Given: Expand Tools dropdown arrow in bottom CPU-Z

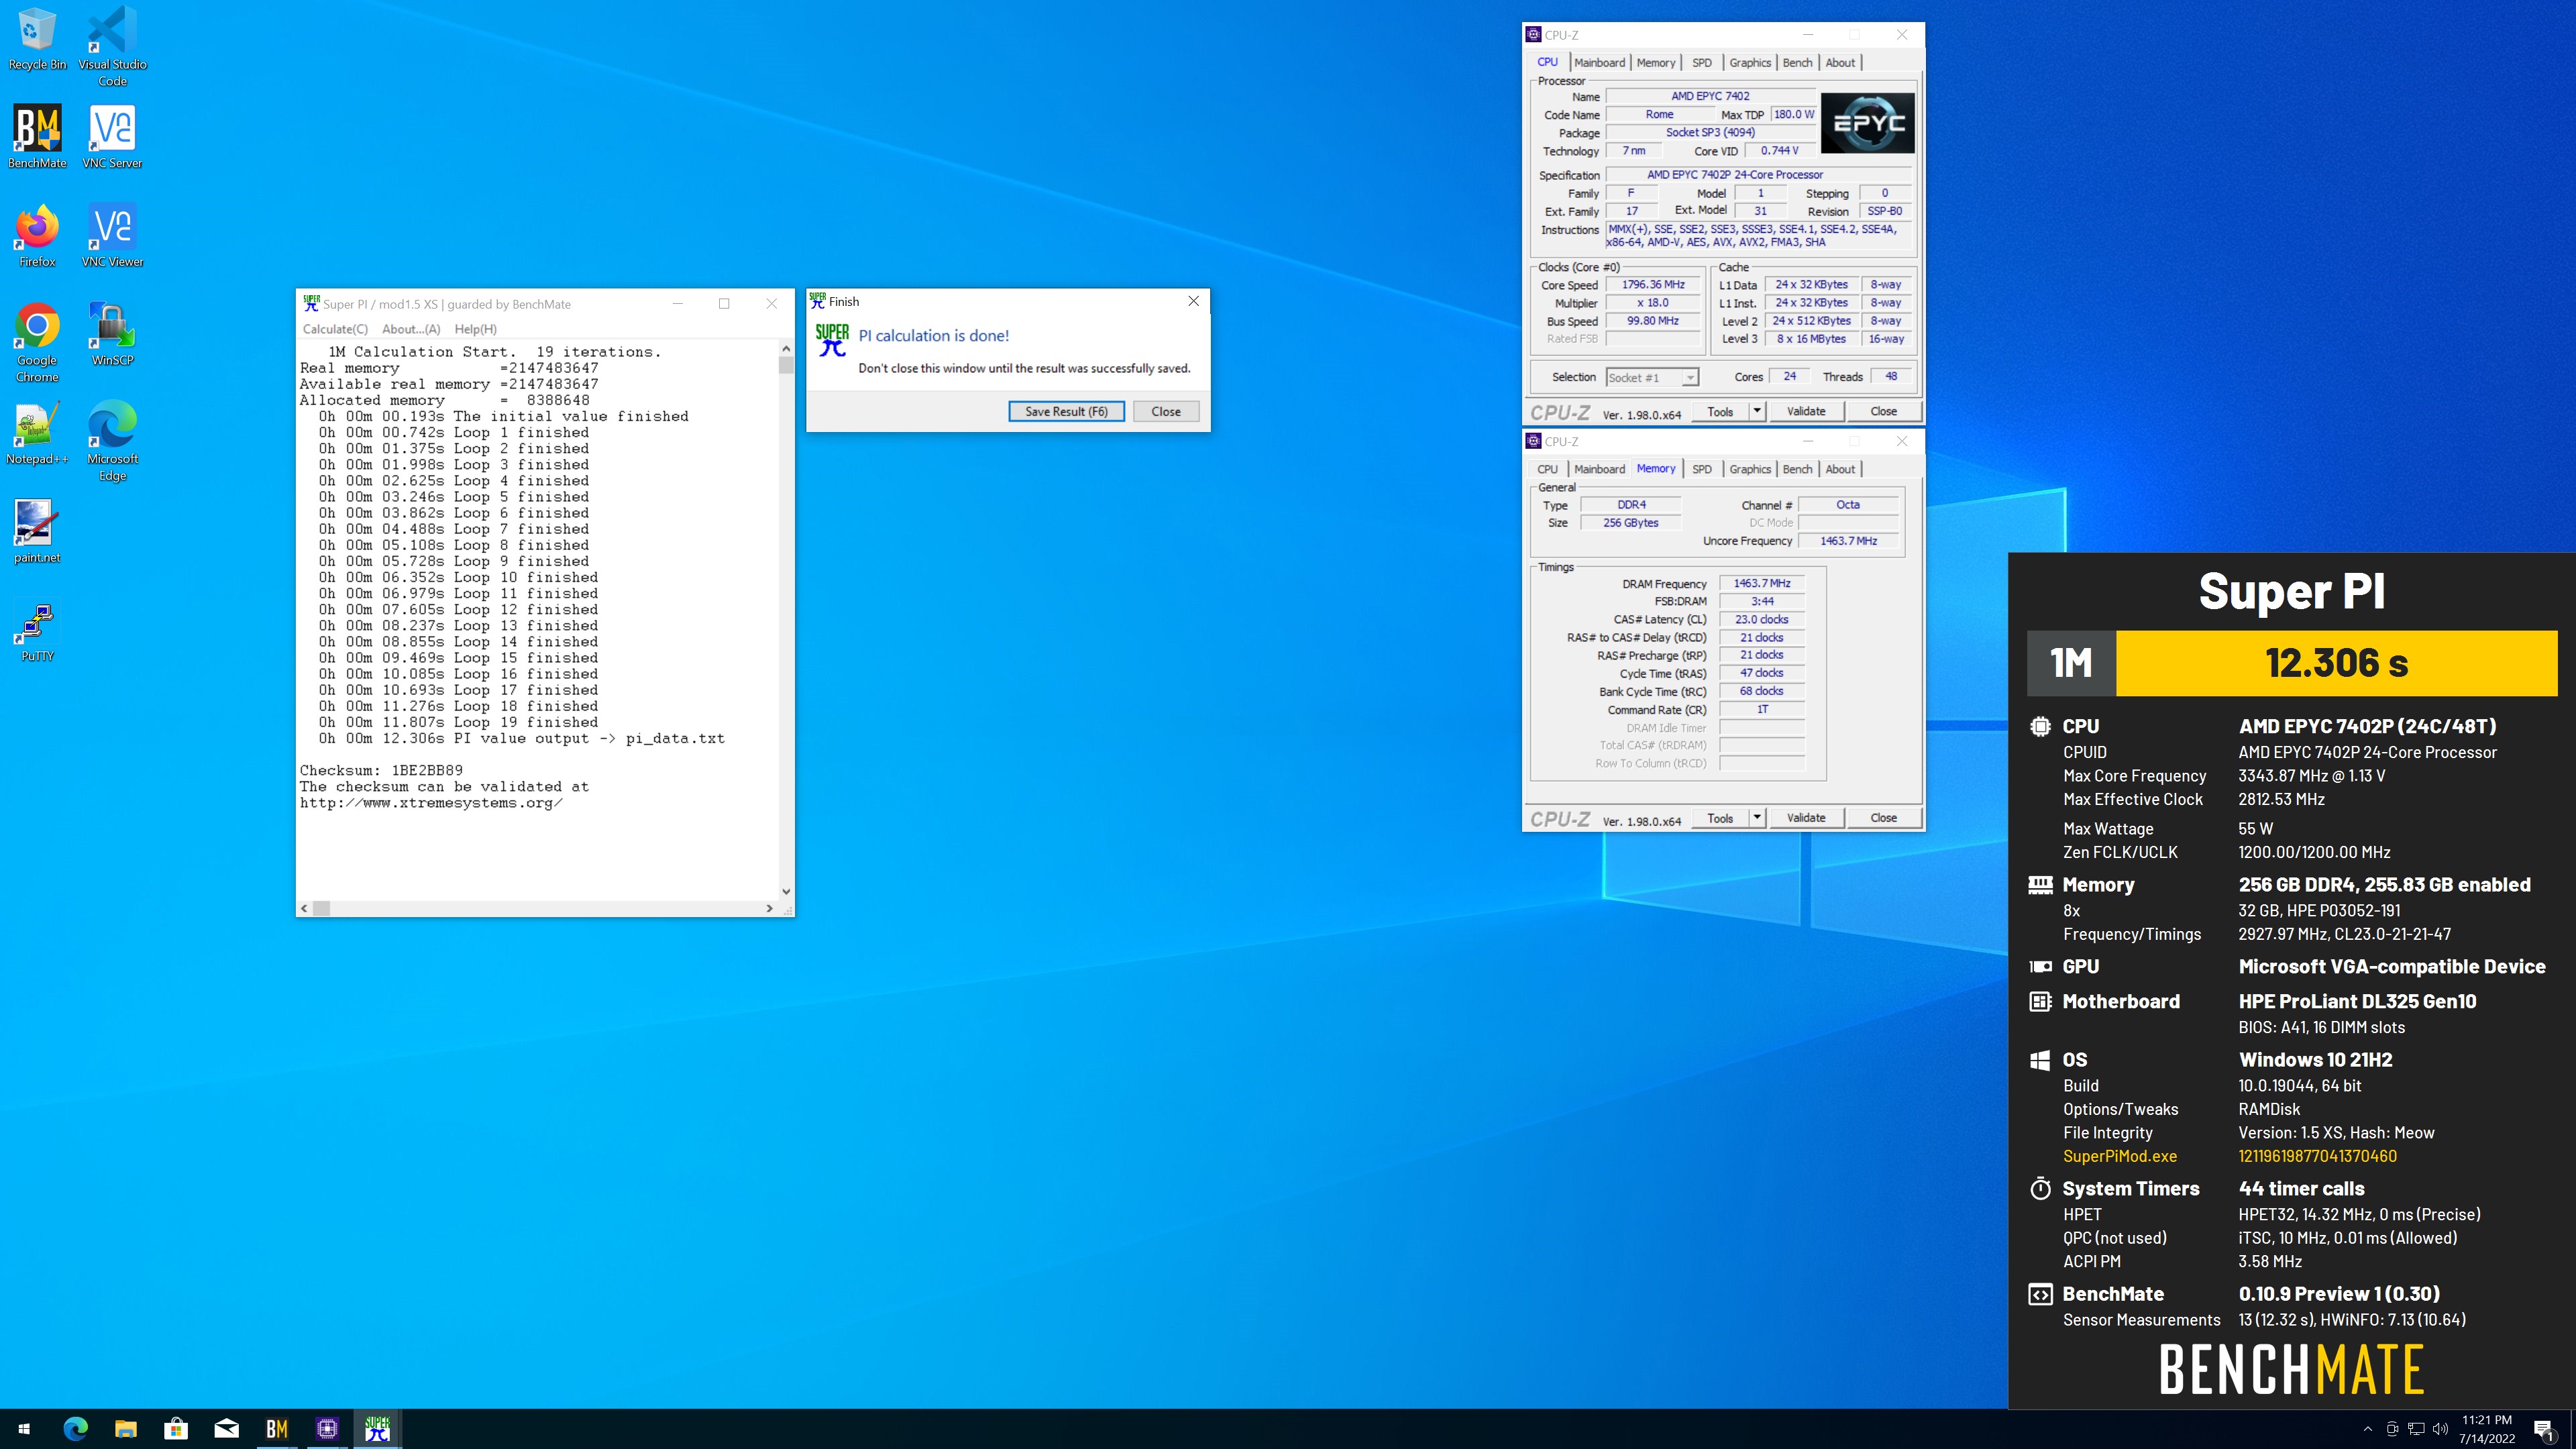Looking at the screenshot, I should (1757, 818).
